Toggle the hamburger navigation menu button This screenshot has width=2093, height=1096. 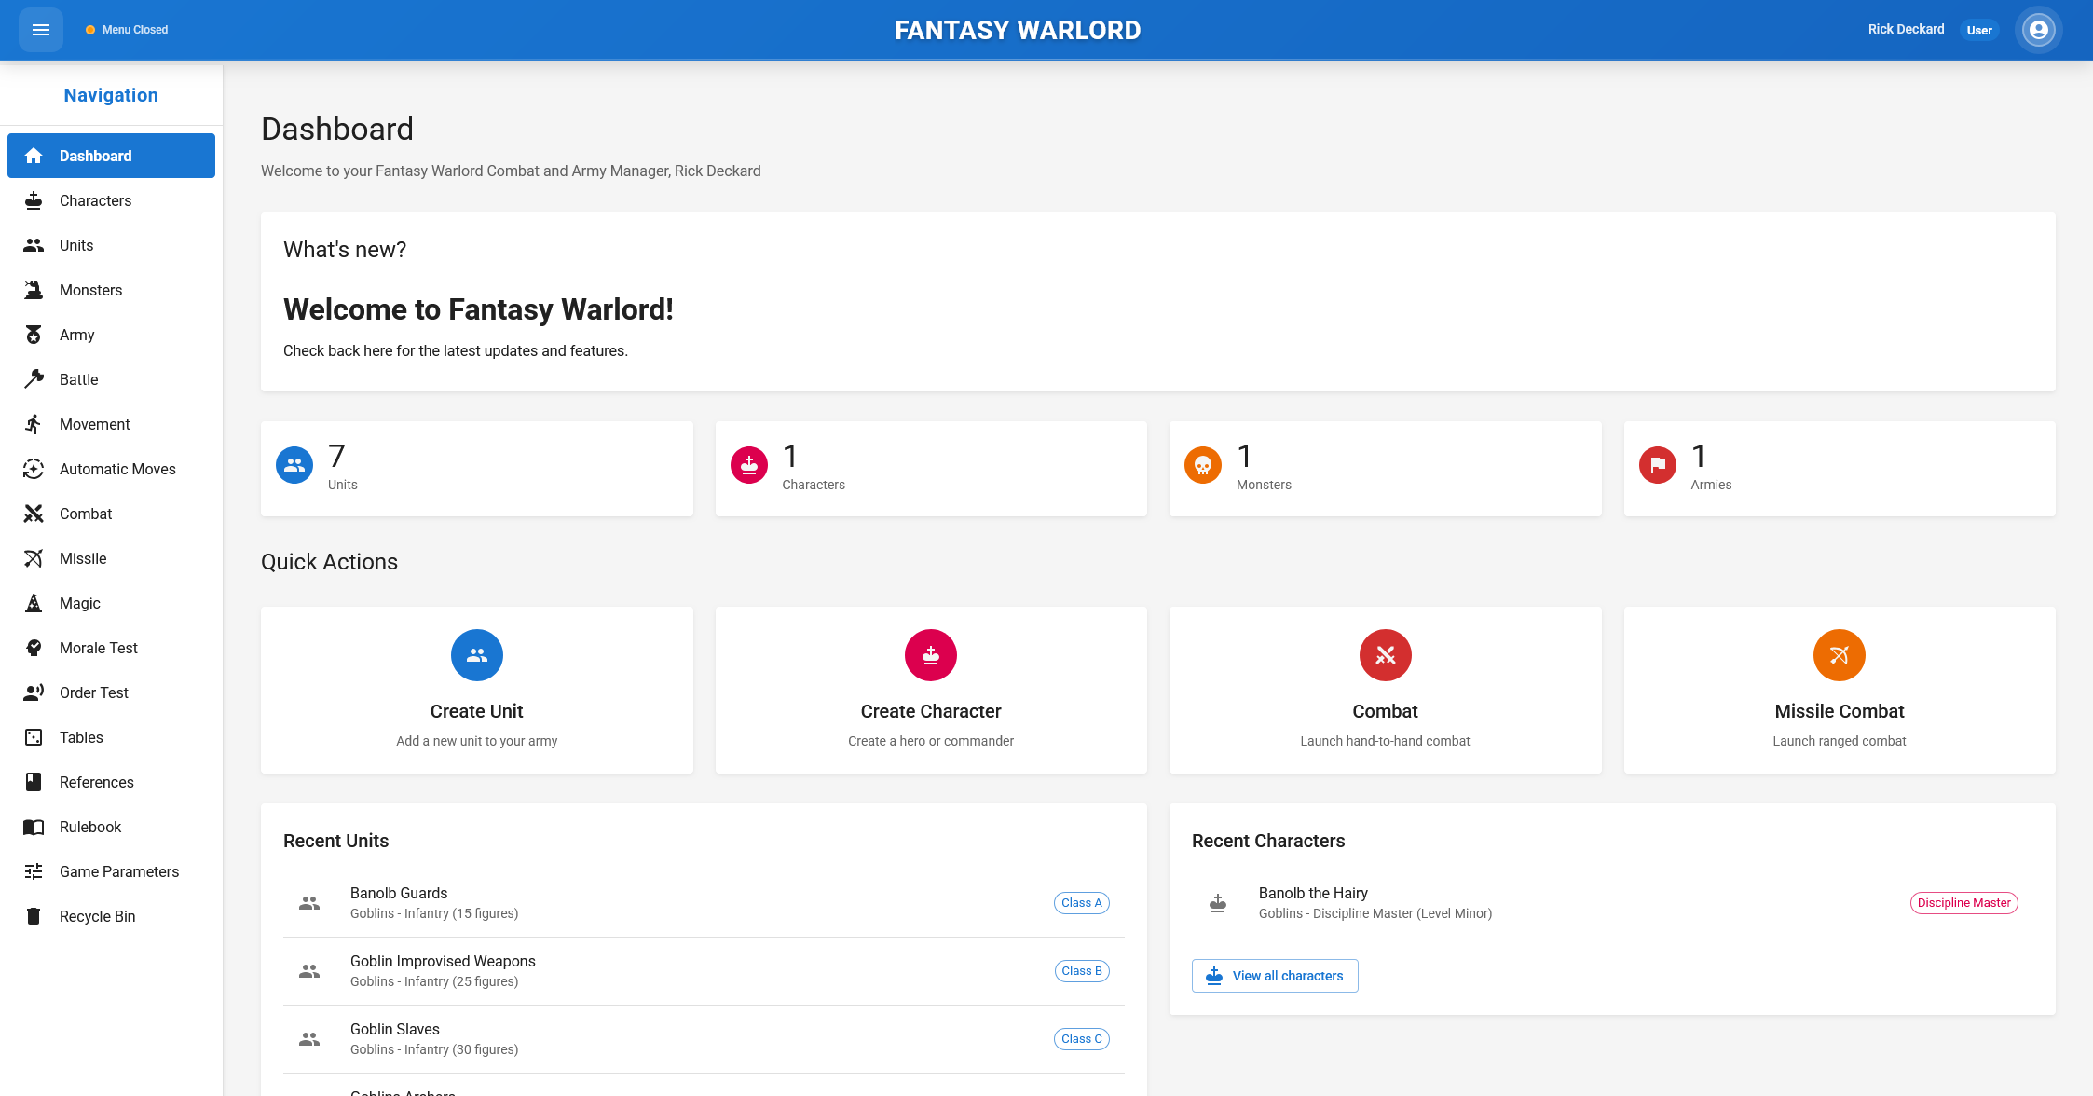[x=41, y=30]
